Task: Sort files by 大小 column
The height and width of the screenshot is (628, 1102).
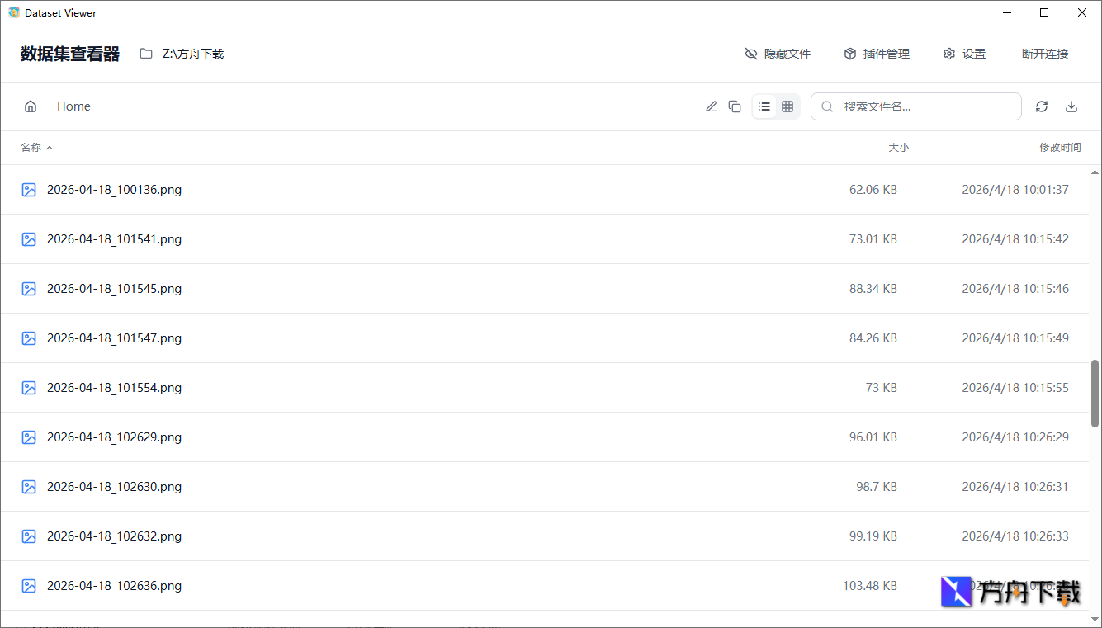Action: [x=898, y=148]
